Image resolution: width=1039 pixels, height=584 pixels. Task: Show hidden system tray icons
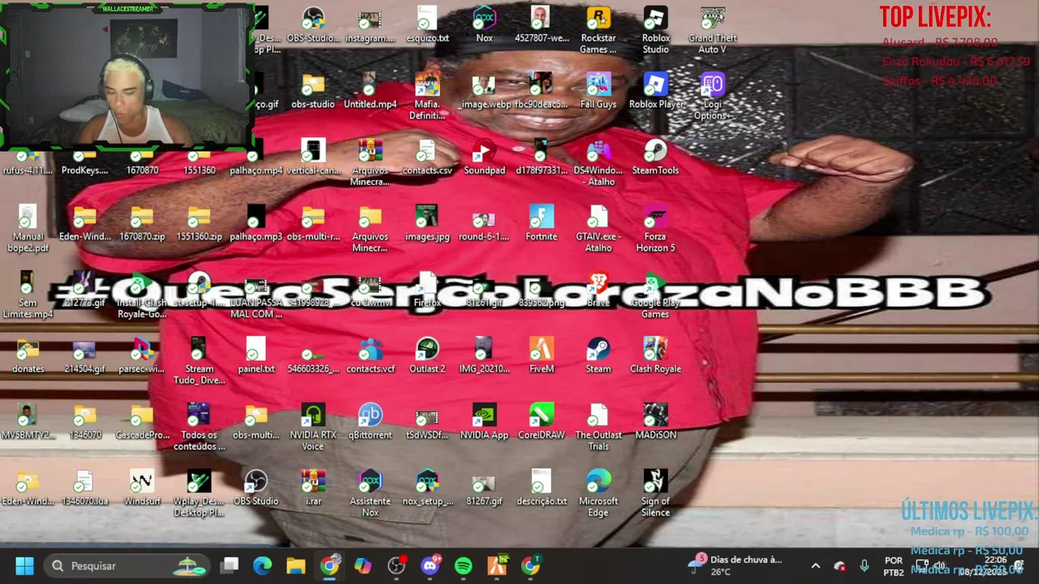pyautogui.click(x=816, y=565)
